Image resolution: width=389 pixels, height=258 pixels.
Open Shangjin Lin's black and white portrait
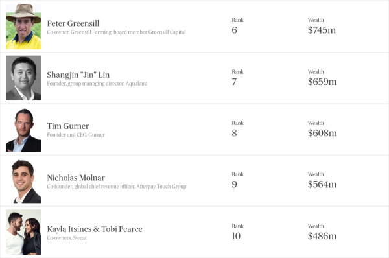click(23, 78)
